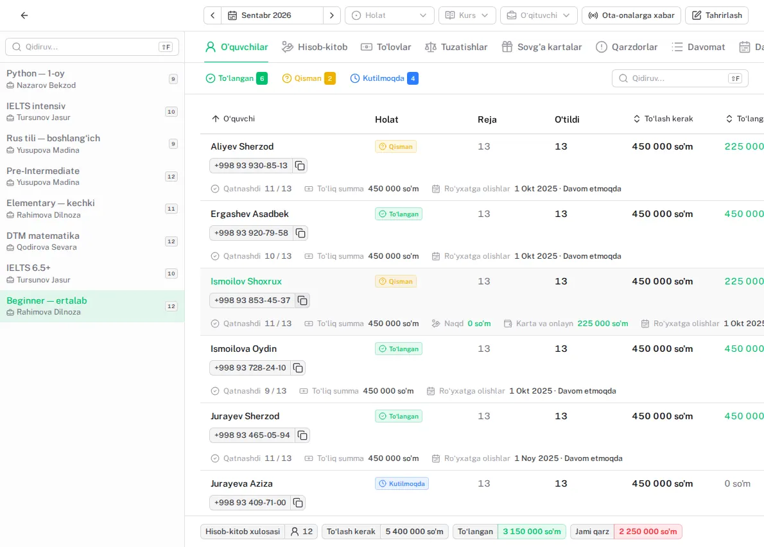
Task: Copy Ergashev Asadbek's phone number
Action: pos(300,233)
